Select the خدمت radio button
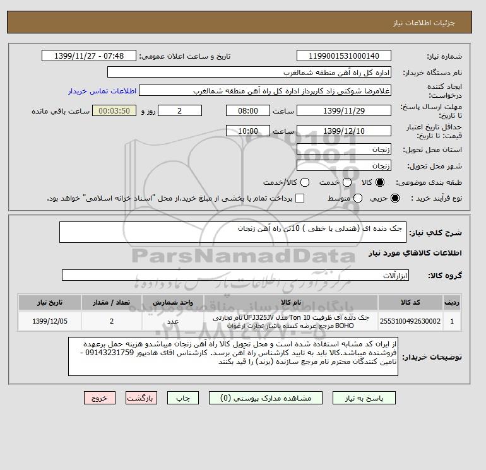Screen dimensions: 486x470 [347, 182]
